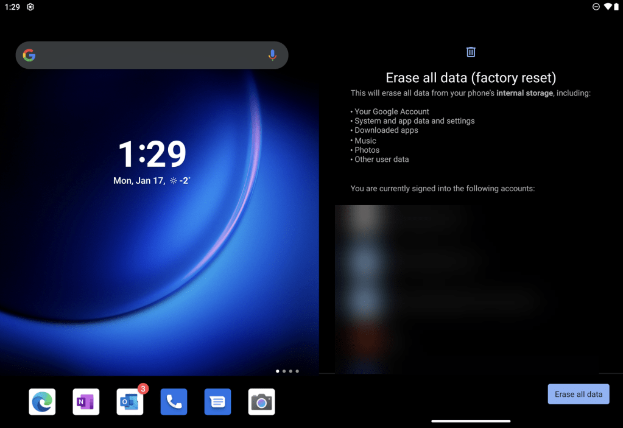Open the Microsoft Edge browser app
This screenshot has height=428, width=623.
pyautogui.click(x=42, y=402)
